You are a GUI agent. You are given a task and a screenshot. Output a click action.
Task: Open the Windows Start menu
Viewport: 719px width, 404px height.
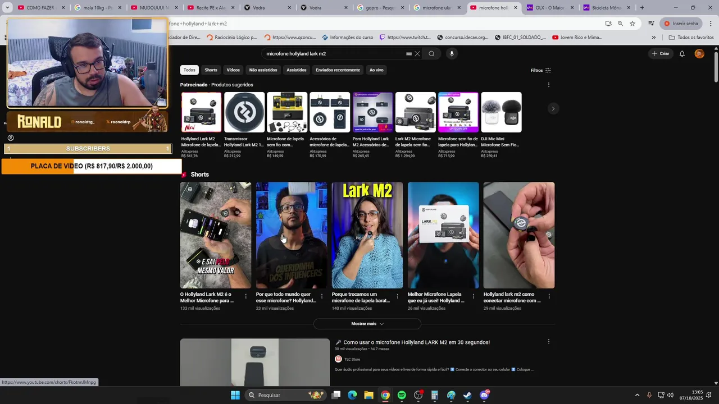[235, 395]
